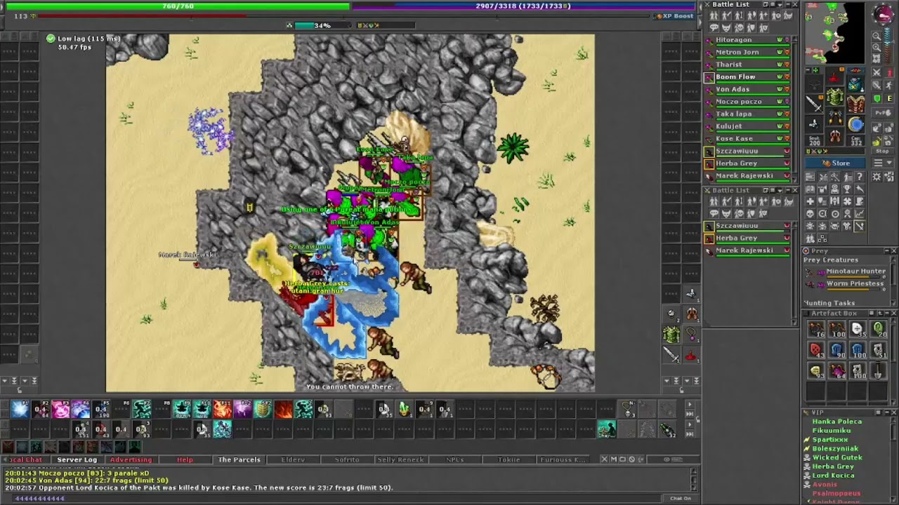Open the question mark help icon

[859, 177]
